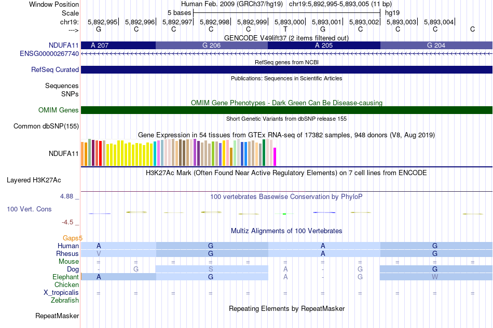Click 'RefSeq genes from NCBI' title
493x328 pixels.
(x=286, y=62)
